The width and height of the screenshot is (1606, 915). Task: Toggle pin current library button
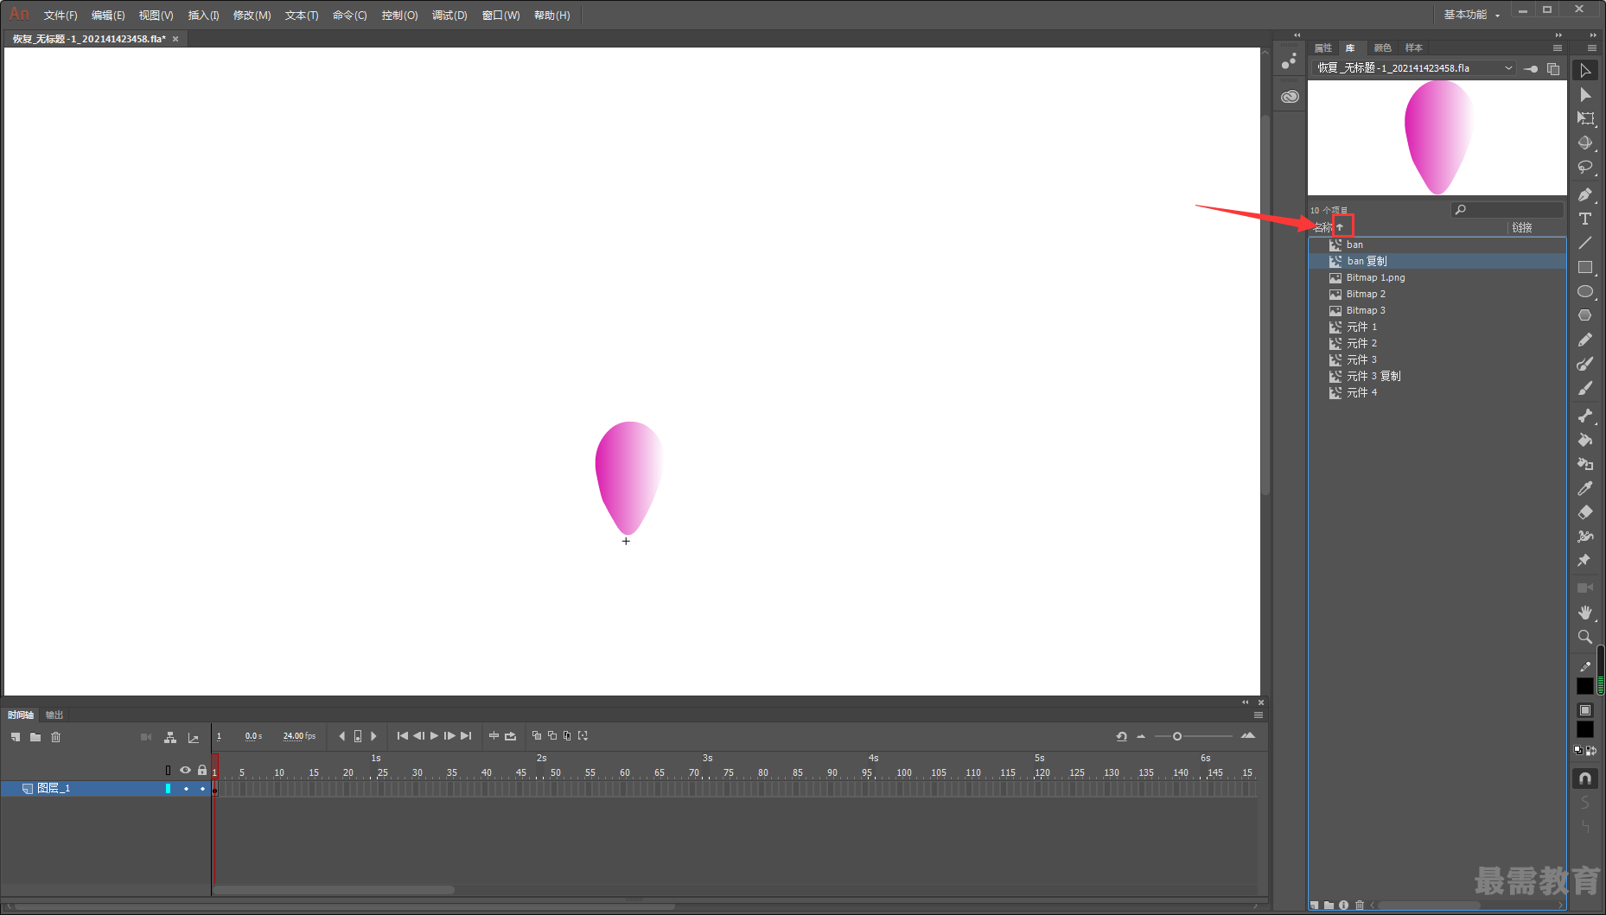coord(1531,68)
